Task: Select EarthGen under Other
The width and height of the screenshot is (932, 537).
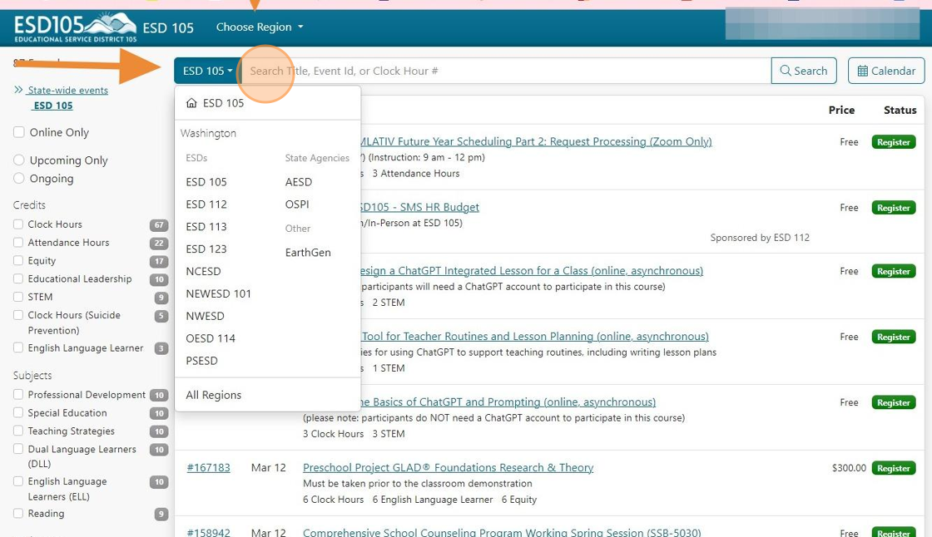Action: coord(308,253)
